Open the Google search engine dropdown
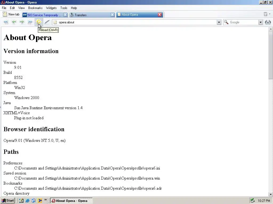 (x=260, y=22)
